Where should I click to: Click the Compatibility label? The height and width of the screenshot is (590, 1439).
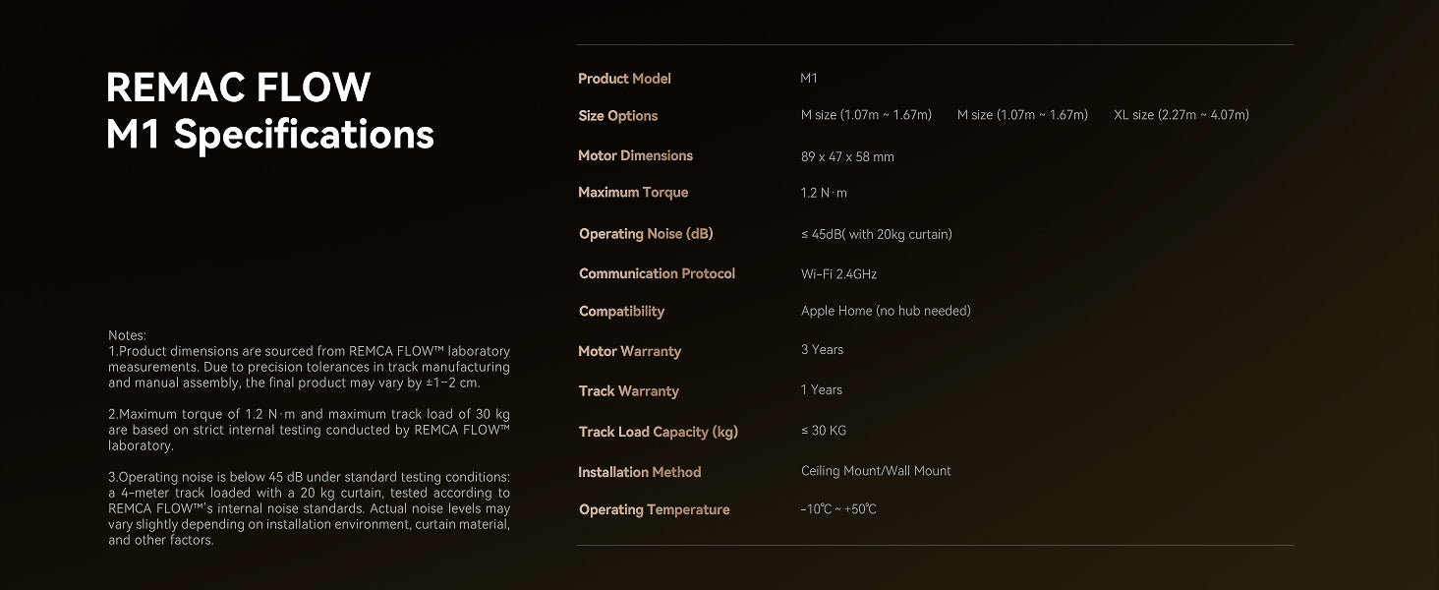tap(621, 312)
